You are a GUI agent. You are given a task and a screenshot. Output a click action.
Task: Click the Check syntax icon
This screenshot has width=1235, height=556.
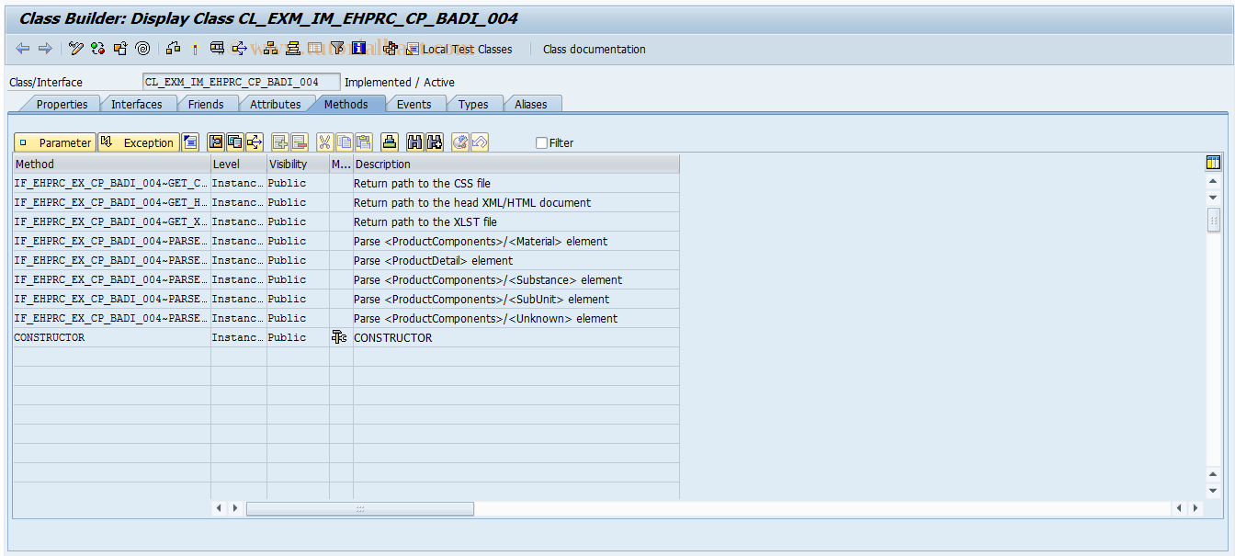tap(174, 49)
